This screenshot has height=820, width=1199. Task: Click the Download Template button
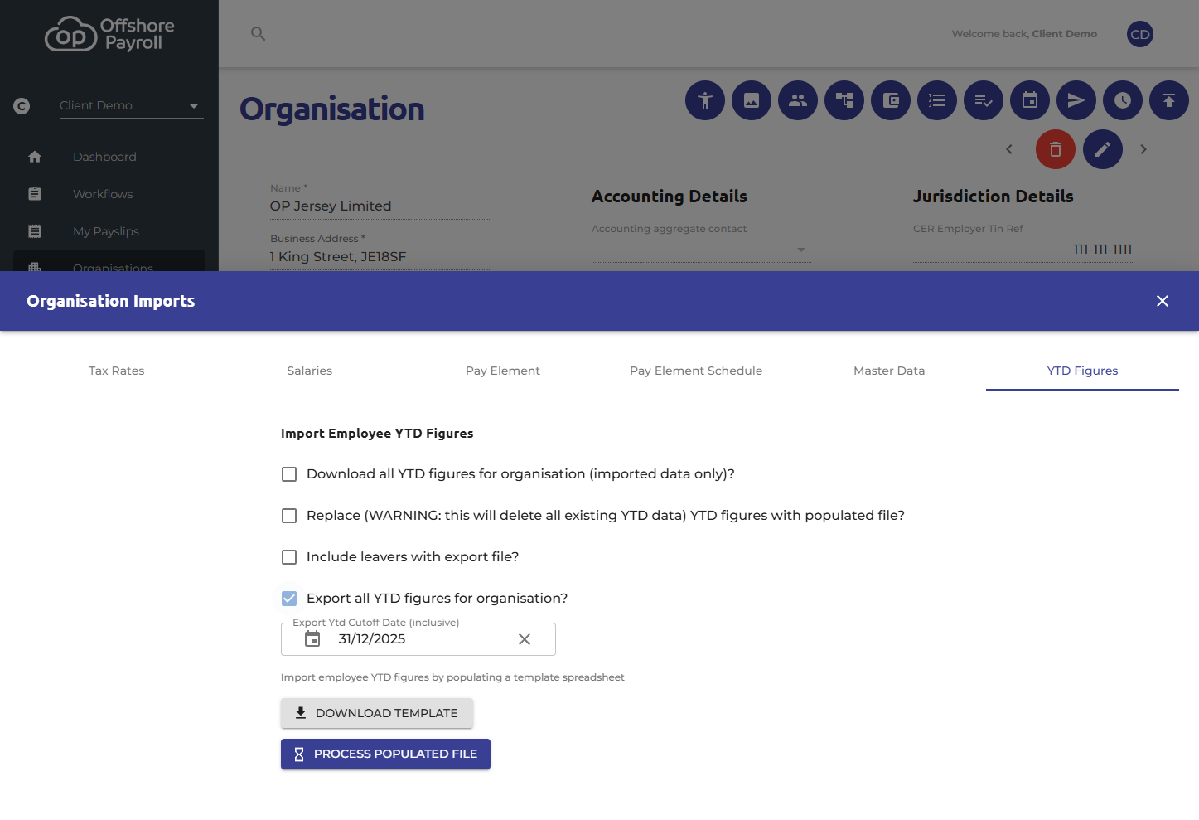point(377,713)
